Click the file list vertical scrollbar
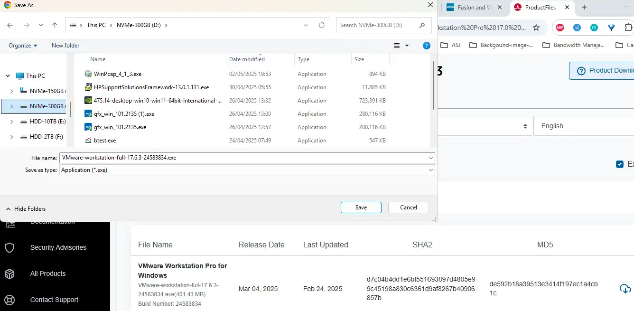634x311 pixels. coord(432,85)
